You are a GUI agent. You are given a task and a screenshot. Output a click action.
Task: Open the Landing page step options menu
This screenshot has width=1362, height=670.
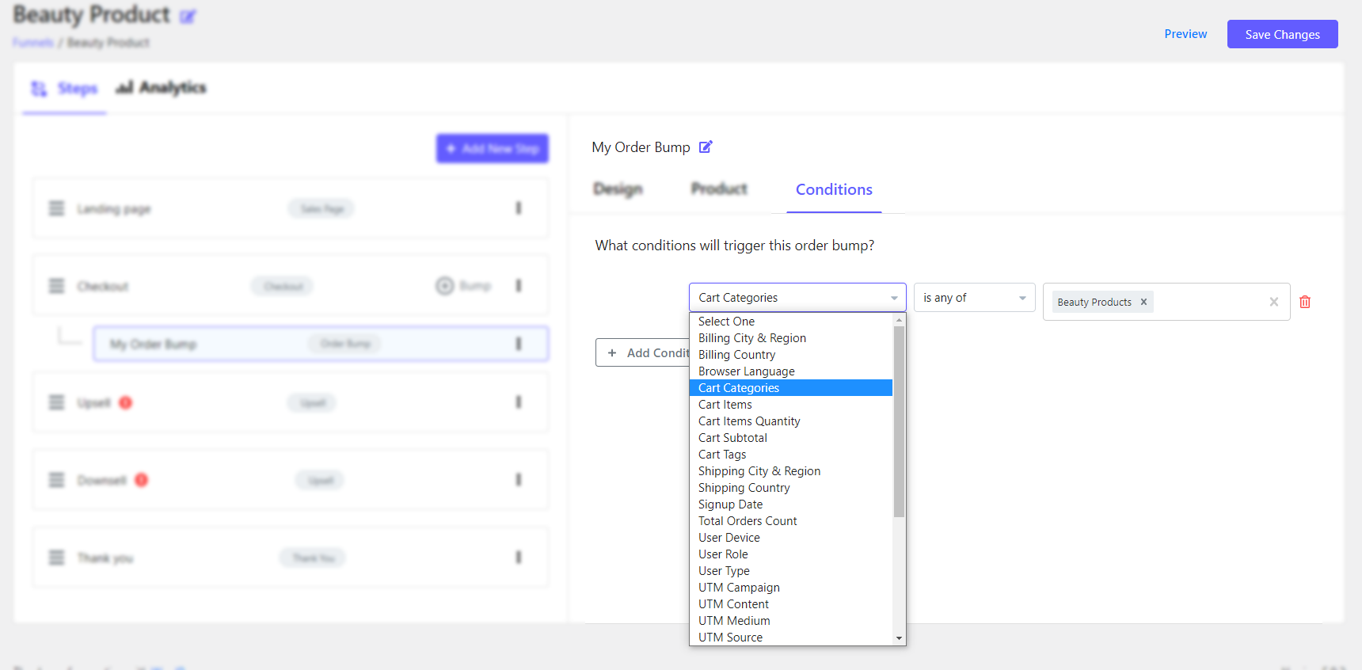[x=519, y=208]
